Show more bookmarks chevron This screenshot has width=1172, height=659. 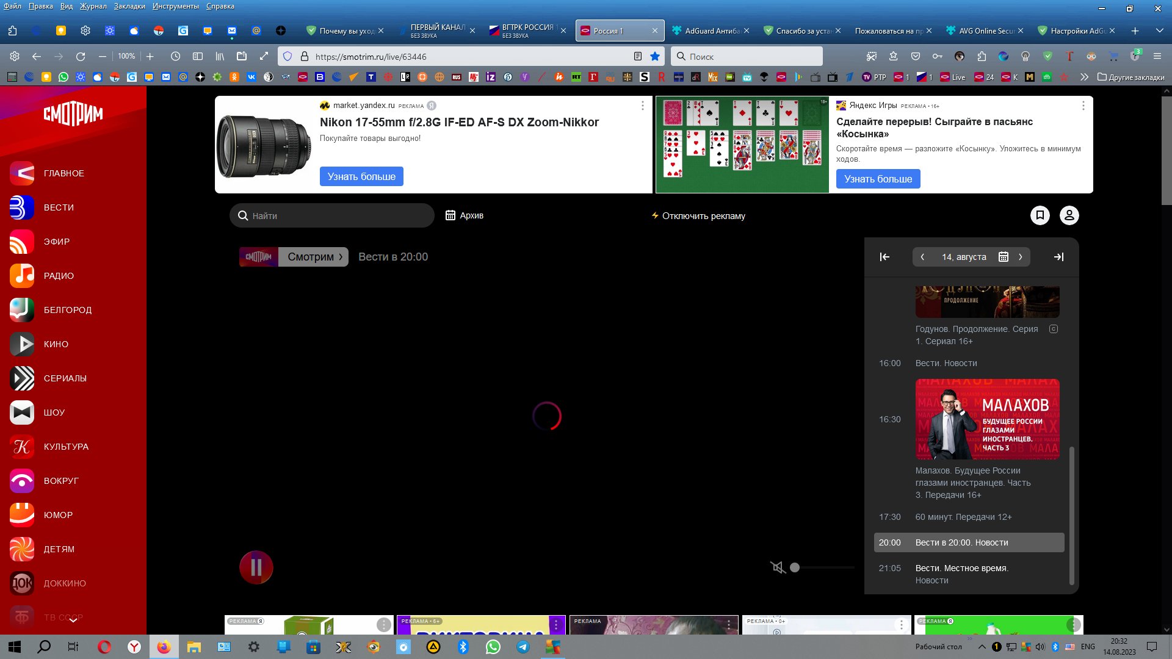tap(1084, 77)
